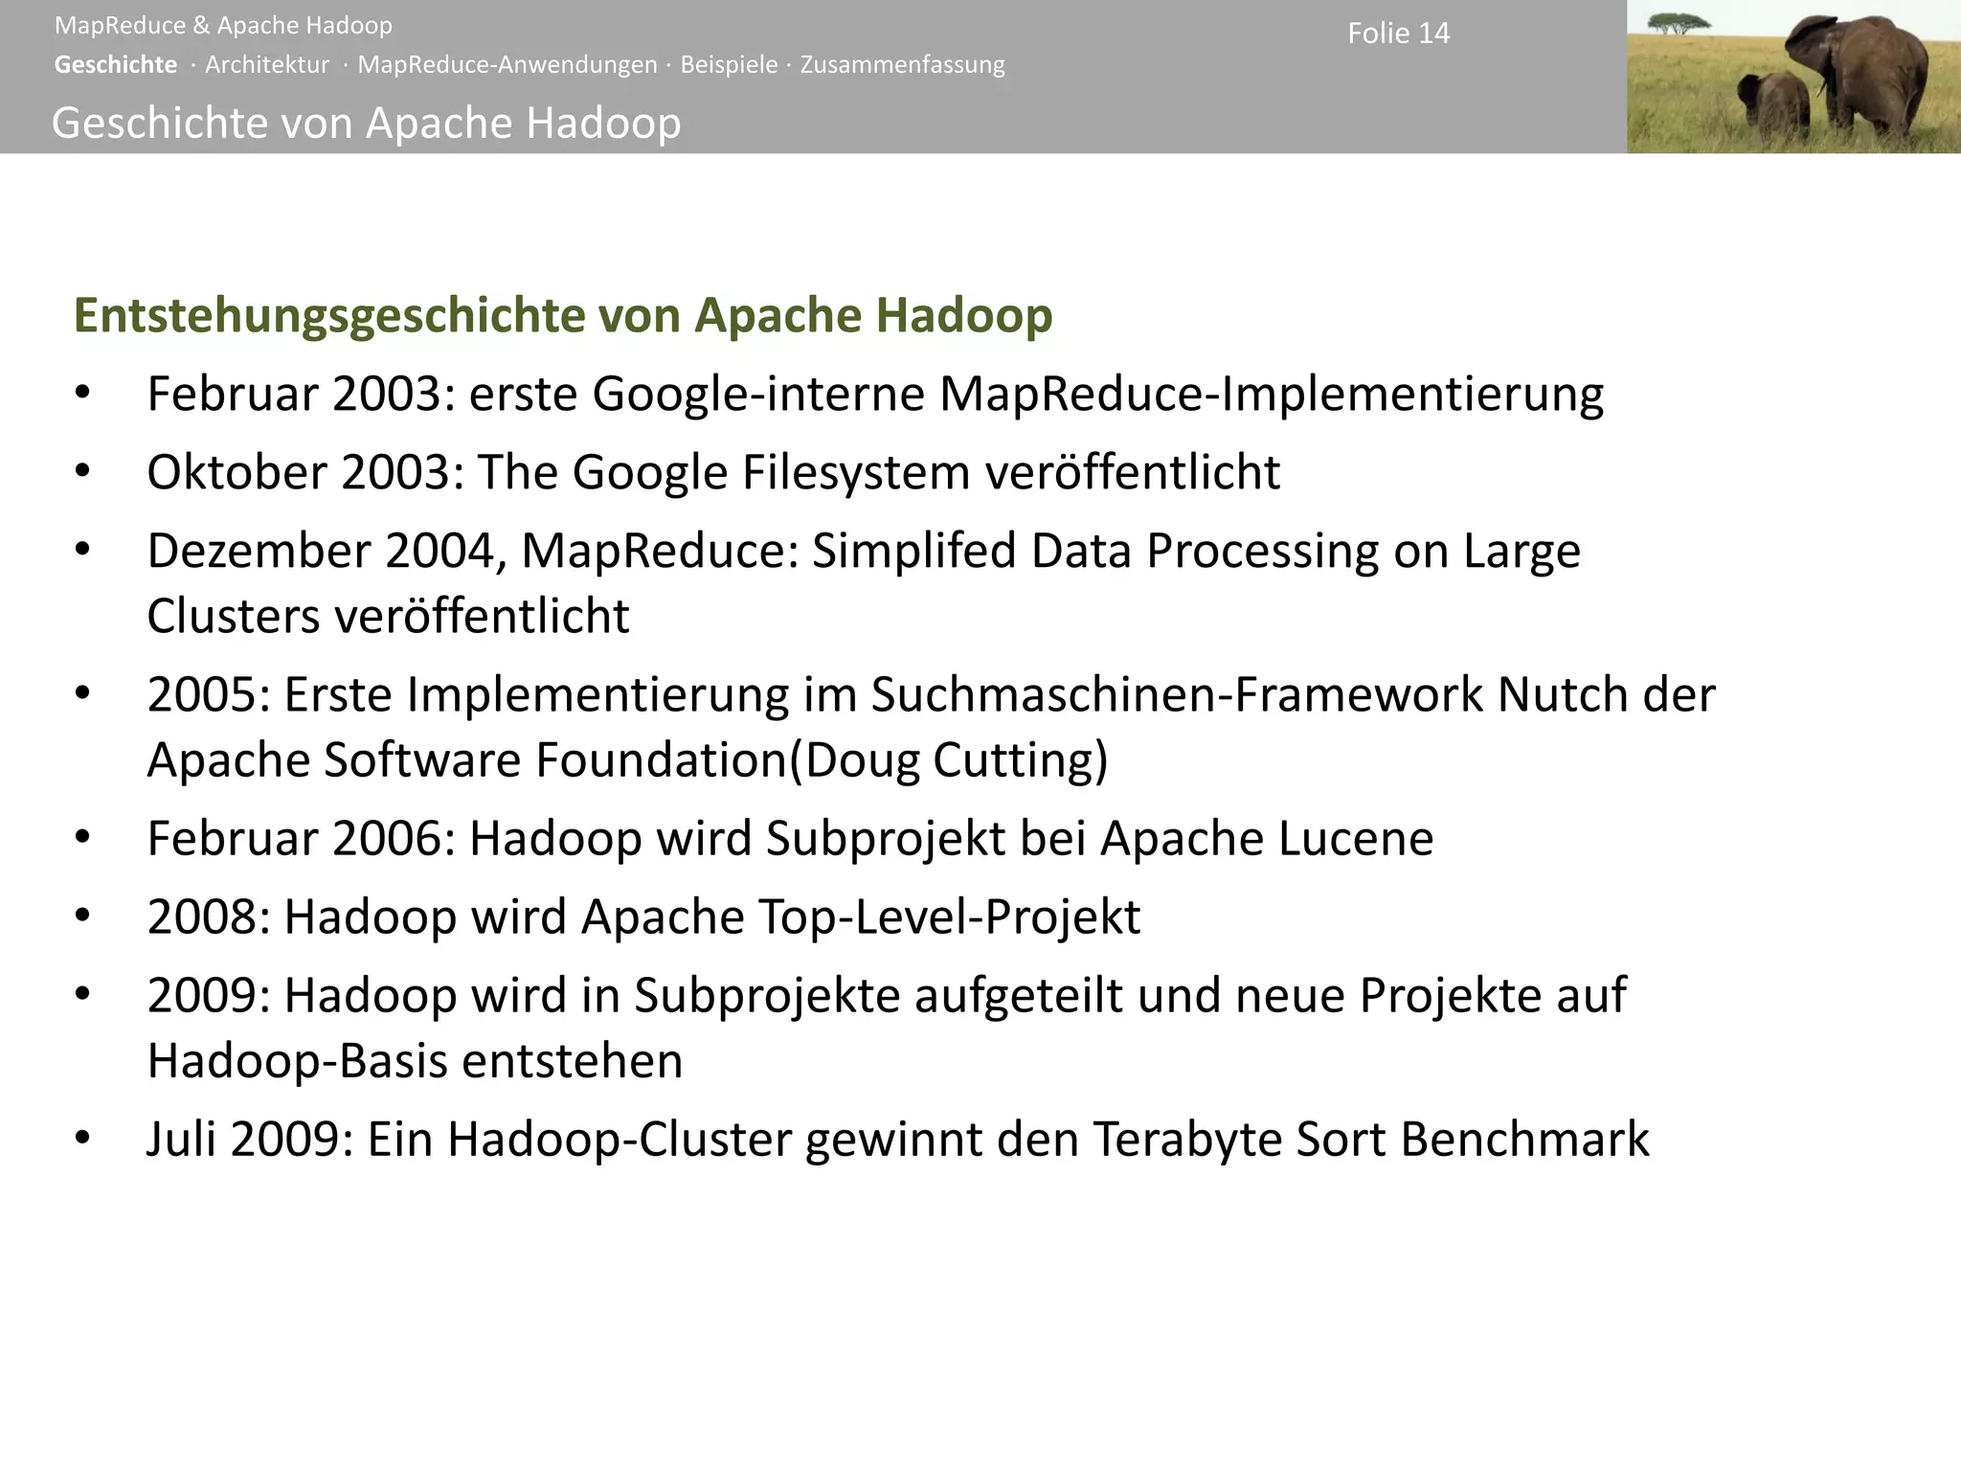Screen dimensions: 1961x1471
Task: Select the Zusammenfassung section in header
Action: 903,65
